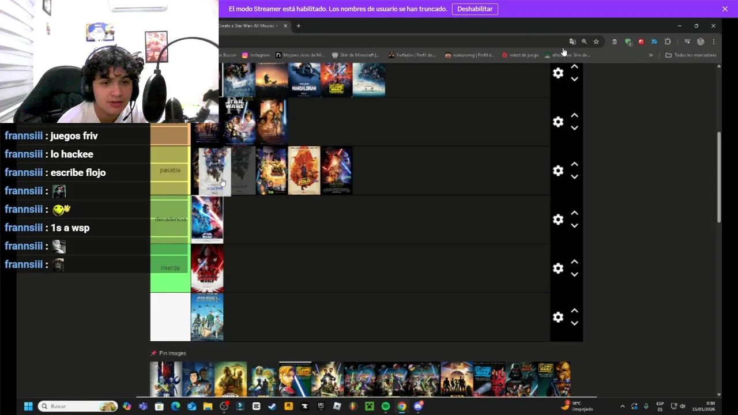Open settings gear for the mierda tier
The height and width of the screenshot is (415, 738).
coord(558,269)
